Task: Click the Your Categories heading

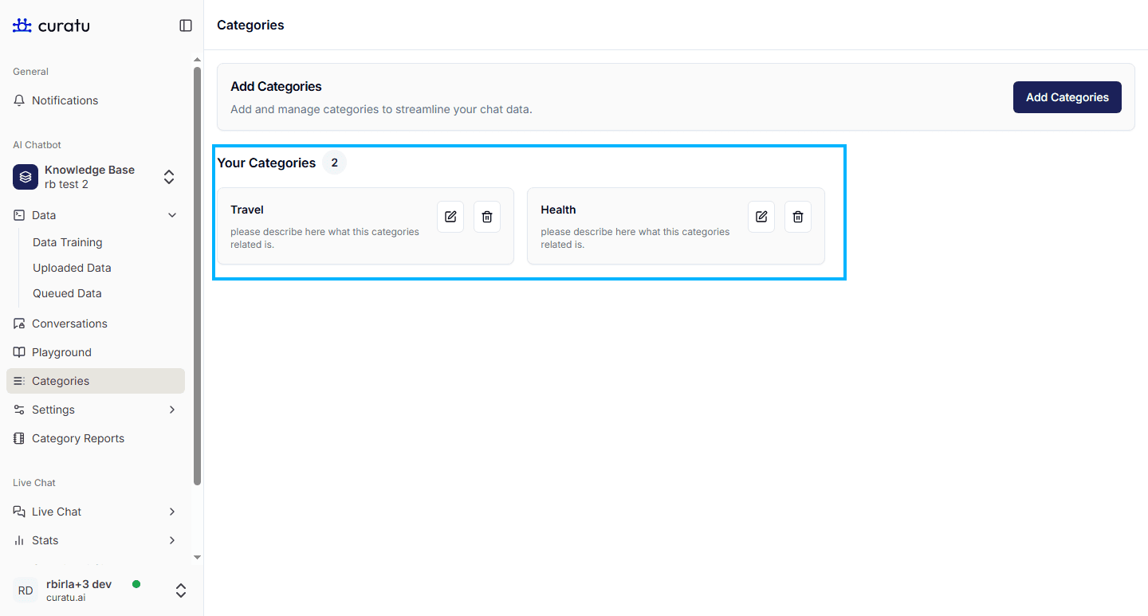Action: click(266, 163)
